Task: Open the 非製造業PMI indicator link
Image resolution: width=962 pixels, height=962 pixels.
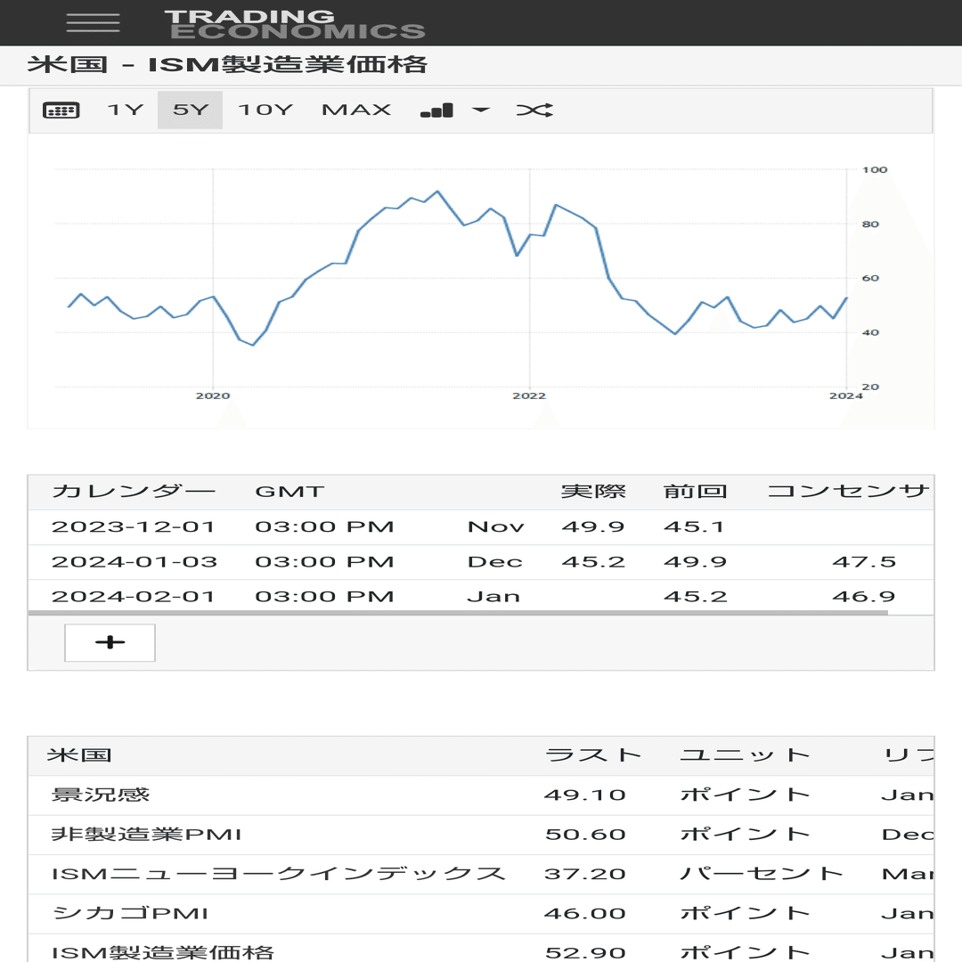Action: click(147, 834)
